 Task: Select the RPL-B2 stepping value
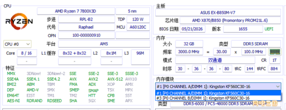pyautogui.click(x=86, y=19)
